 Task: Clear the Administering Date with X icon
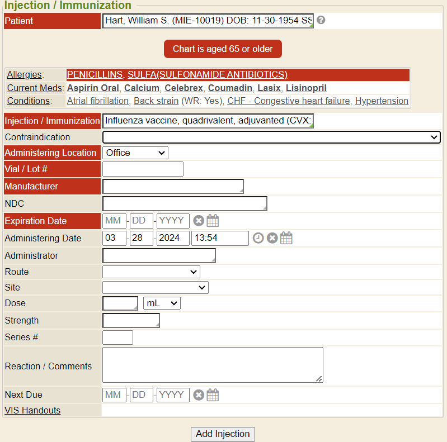pyautogui.click(x=272, y=238)
